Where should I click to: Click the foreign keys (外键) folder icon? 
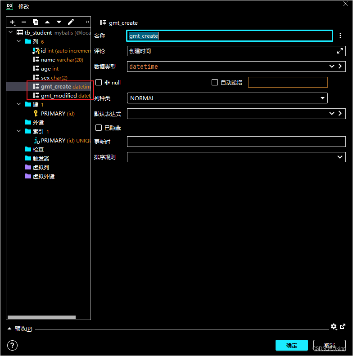click(28, 122)
